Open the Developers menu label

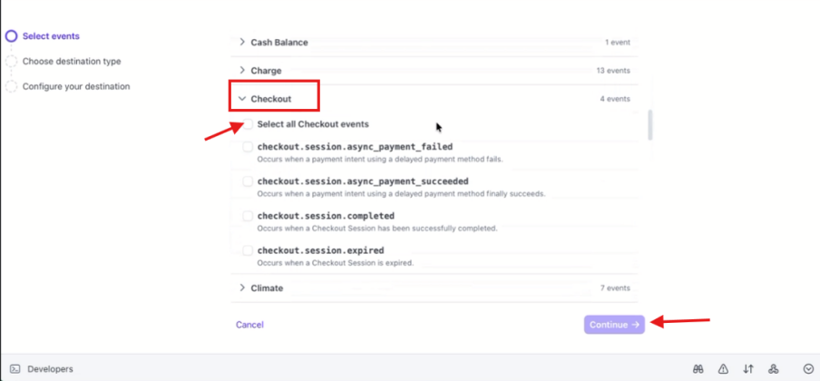coord(50,369)
